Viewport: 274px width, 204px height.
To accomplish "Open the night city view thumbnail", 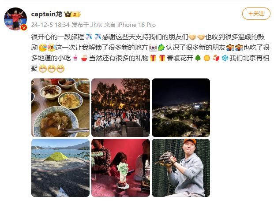I will point(181,108).
